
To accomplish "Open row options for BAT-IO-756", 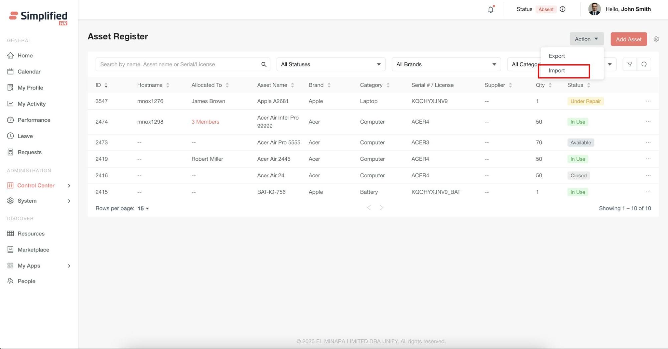I will [648, 192].
